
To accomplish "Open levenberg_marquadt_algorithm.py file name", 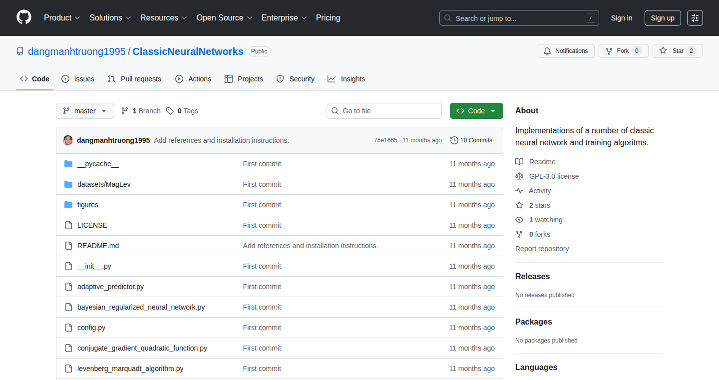I will tap(130, 369).
